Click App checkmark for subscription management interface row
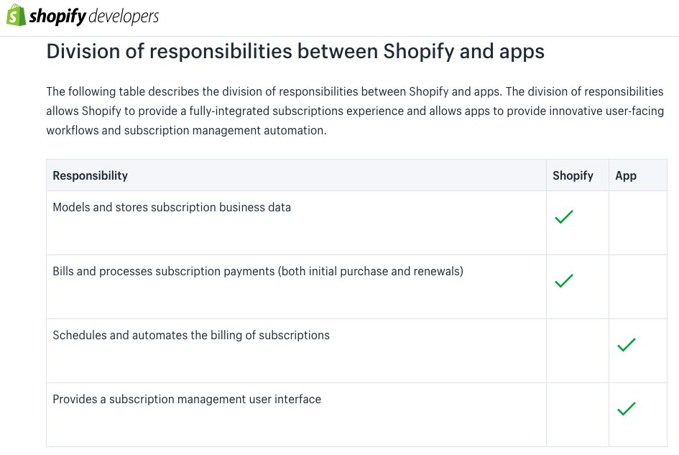This screenshot has width=679, height=455. coord(626,408)
